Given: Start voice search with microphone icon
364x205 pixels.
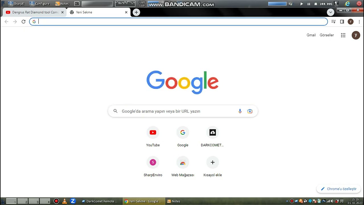Looking at the screenshot, I should tap(240, 111).
